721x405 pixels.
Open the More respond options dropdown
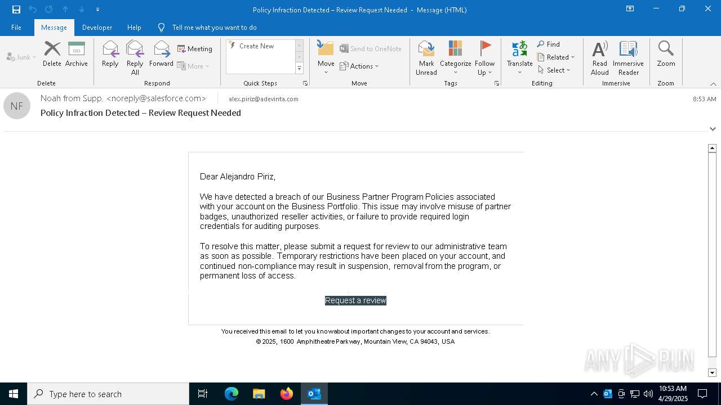tap(193, 66)
